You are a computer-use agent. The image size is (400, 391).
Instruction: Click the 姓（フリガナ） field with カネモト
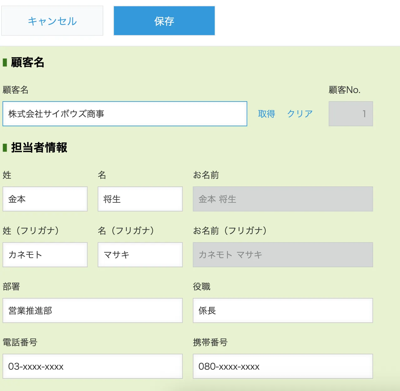pyautogui.click(x=45, y=255)
